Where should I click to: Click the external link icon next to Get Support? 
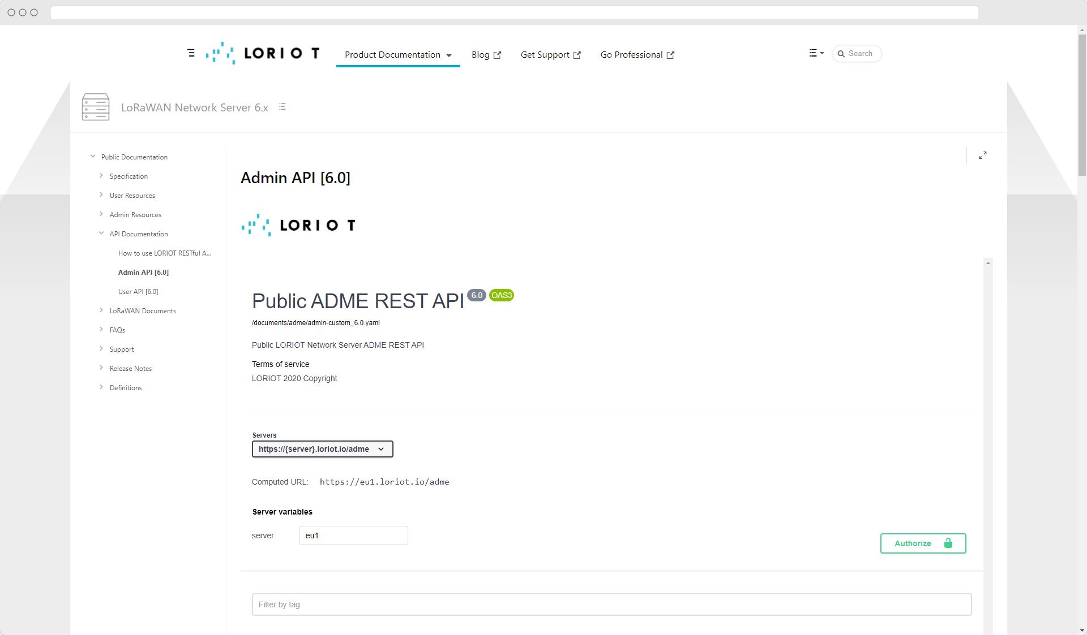[x=577, y=55]
